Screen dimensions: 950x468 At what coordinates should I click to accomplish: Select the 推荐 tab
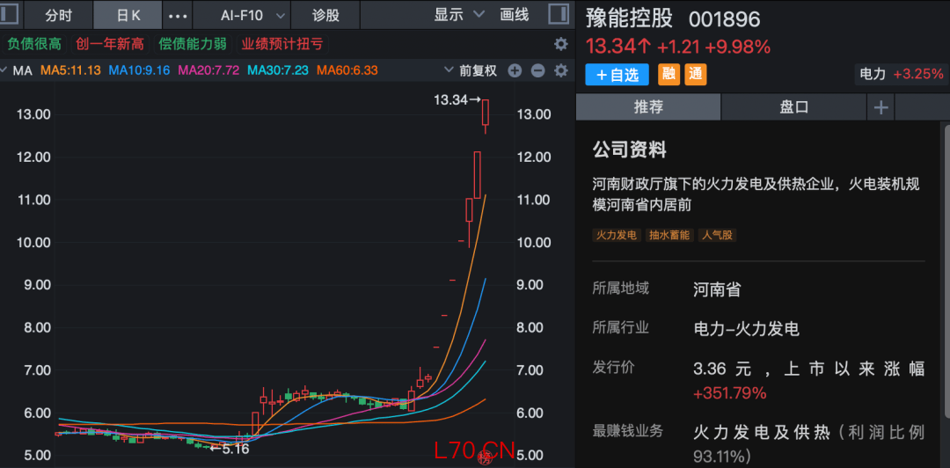tap(648, 108)
